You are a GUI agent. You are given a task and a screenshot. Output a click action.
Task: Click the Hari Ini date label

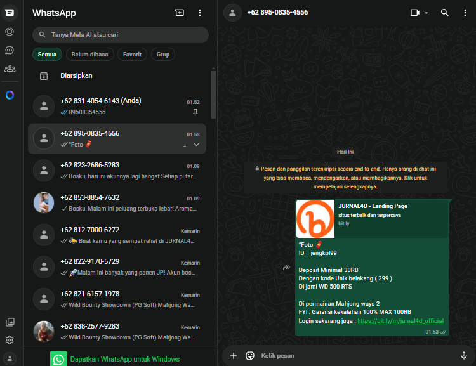[x=345, y=152]
